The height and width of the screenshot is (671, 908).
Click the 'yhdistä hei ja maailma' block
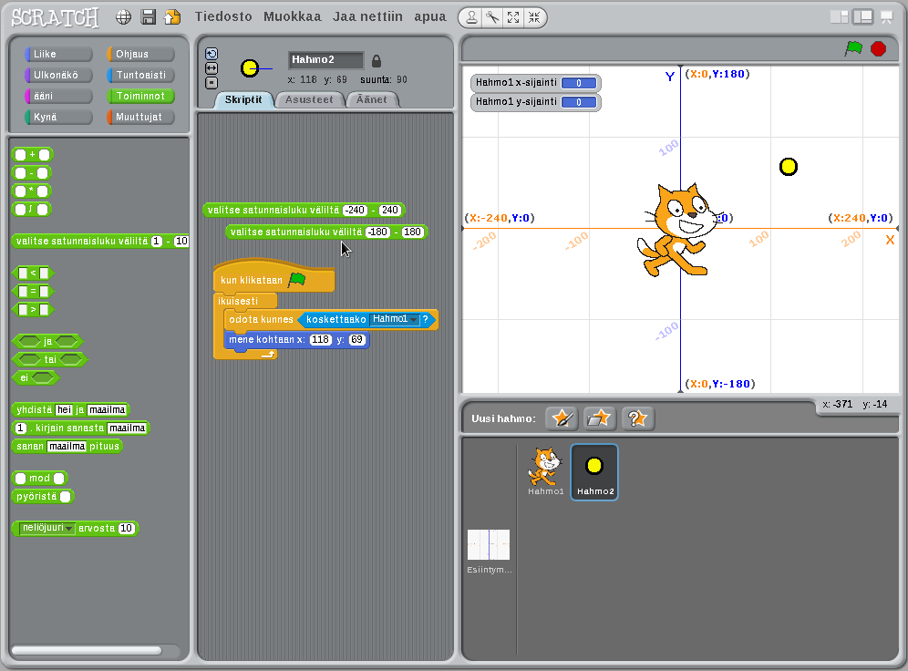click(70, 410)
